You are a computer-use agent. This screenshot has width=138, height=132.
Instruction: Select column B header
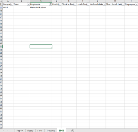point(21,1)
